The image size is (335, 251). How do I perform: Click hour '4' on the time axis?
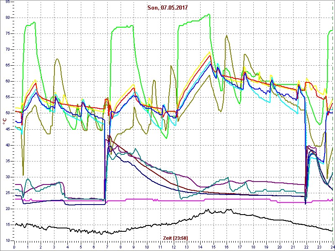pos(67,247)
